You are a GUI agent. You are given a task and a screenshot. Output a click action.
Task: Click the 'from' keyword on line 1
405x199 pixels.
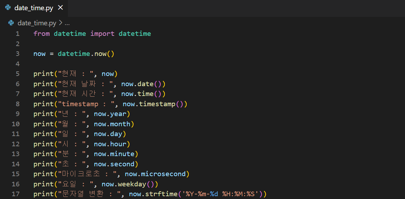click(41, 34)
